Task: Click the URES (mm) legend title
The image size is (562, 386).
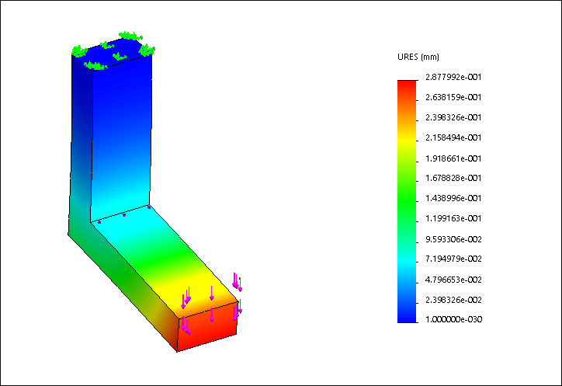Action: pos(418,57)
